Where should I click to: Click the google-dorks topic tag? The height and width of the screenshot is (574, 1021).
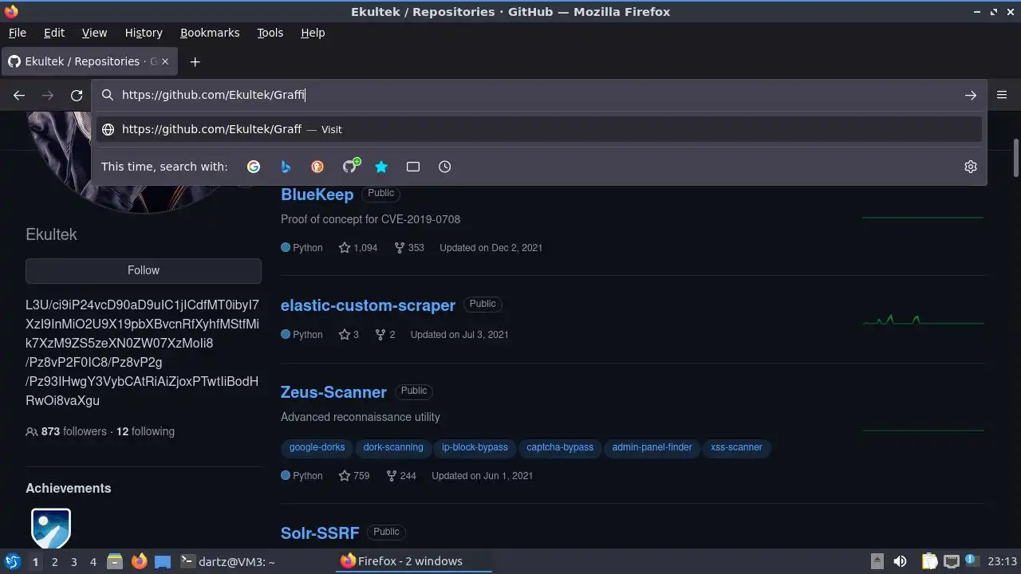317,447
